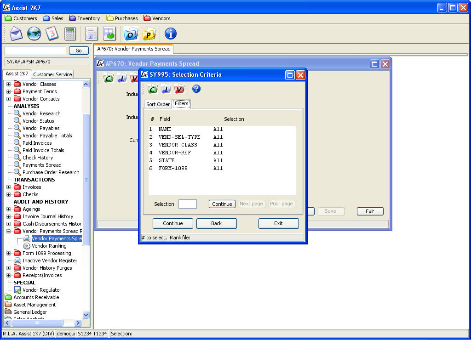Expand the Invoices transactions folder
Screen dimensions: 471x340
[8, 187]
